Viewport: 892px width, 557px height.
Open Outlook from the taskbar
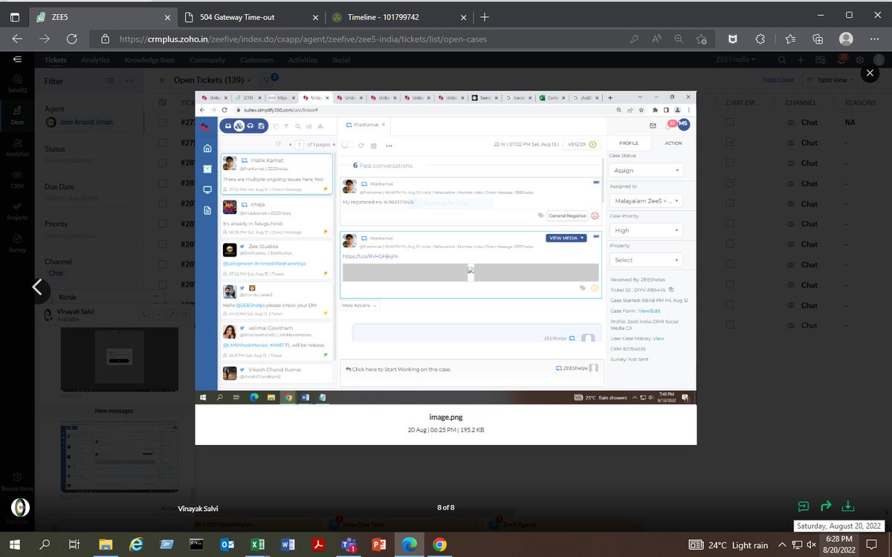[225, 545]
